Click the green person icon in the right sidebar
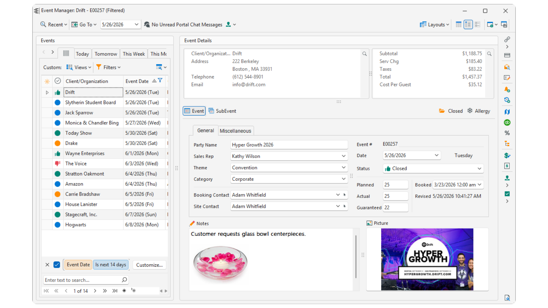Viewport: 548px width, 308px height. 507,178
